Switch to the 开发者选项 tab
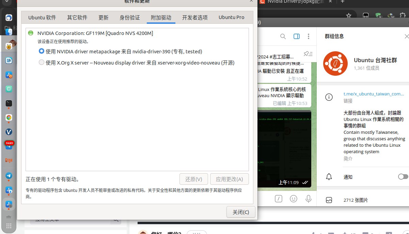The image size is (409, 234). tap(195, 17)
